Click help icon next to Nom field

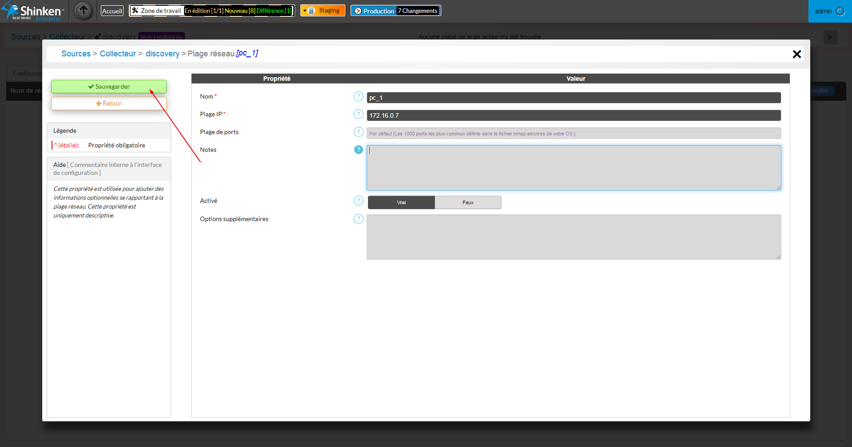(x=358, y=96)
